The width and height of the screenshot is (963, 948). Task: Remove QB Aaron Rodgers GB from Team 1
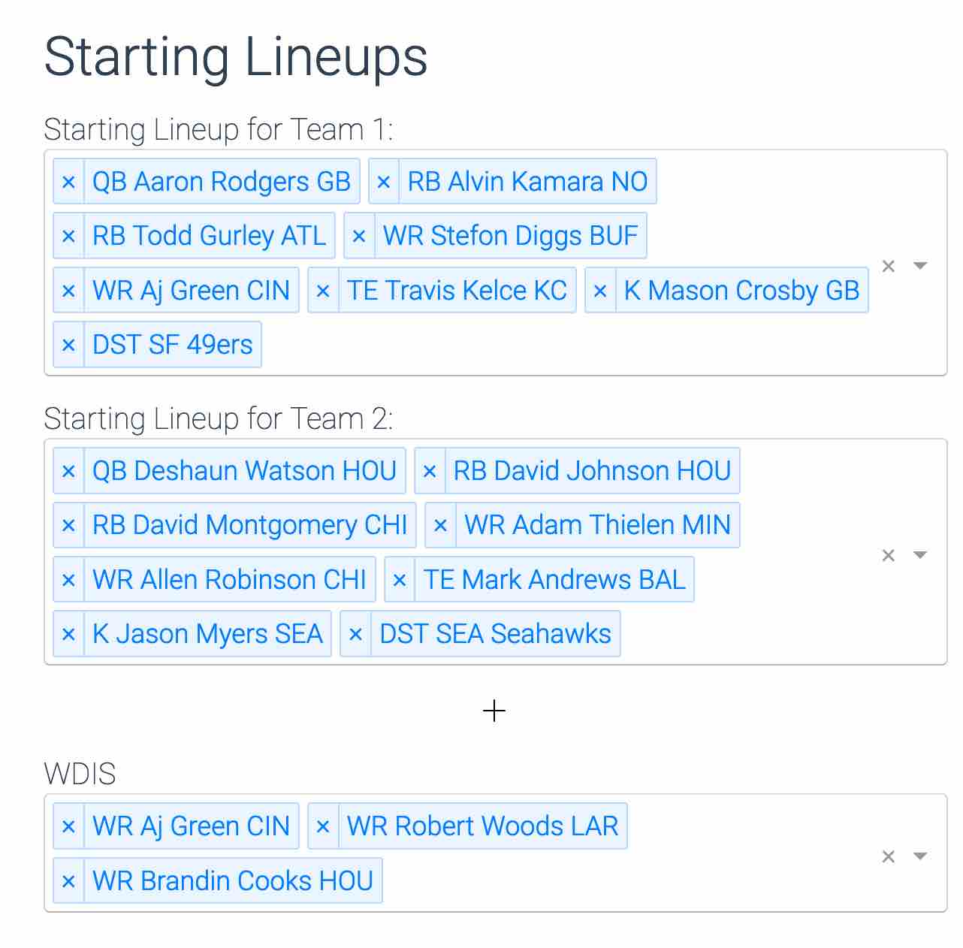coord(68,182)
